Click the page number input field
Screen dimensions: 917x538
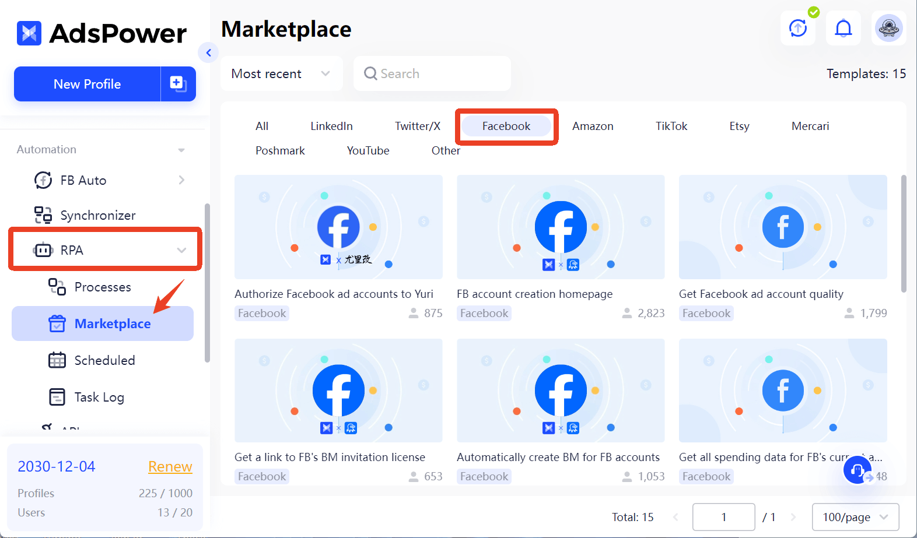[724, 517]
